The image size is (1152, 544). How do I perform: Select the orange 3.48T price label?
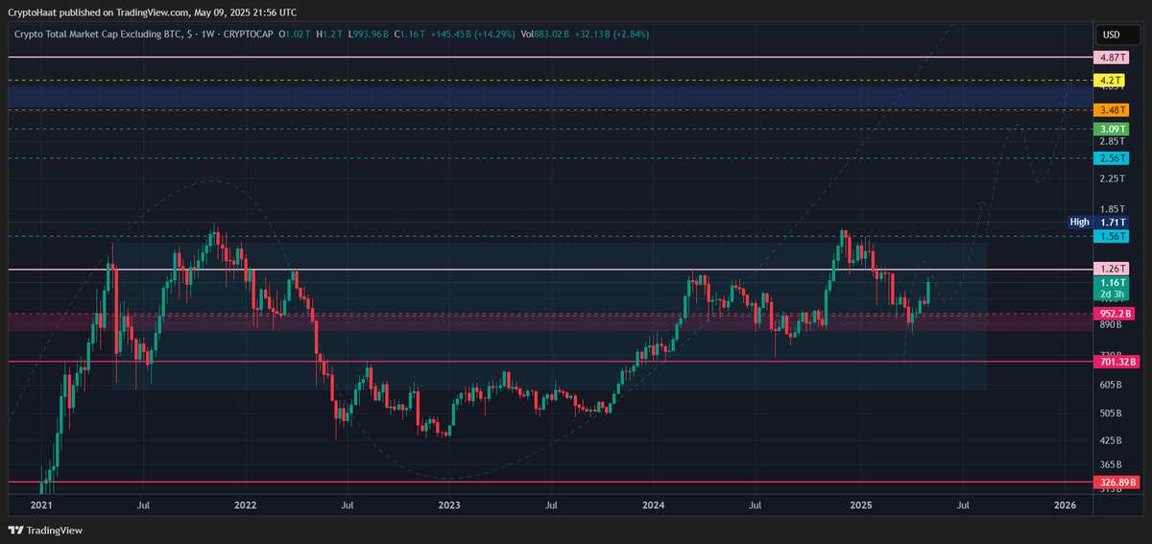[1112, 110]
